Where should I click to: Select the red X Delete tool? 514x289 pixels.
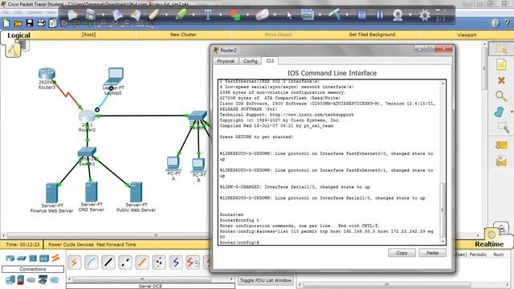501,80
